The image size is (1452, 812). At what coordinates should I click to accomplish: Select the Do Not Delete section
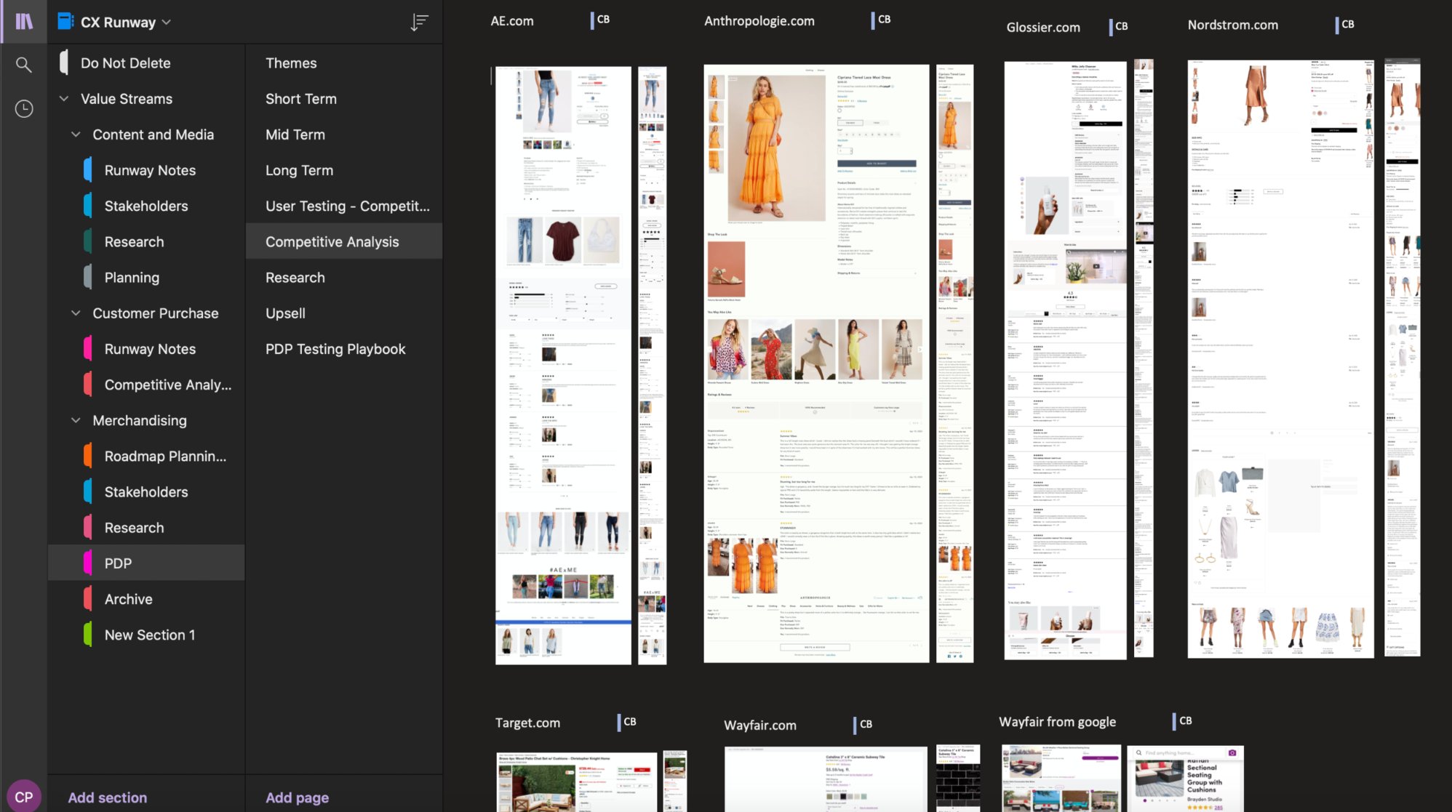pyautogui.click(x=125, y=63)
